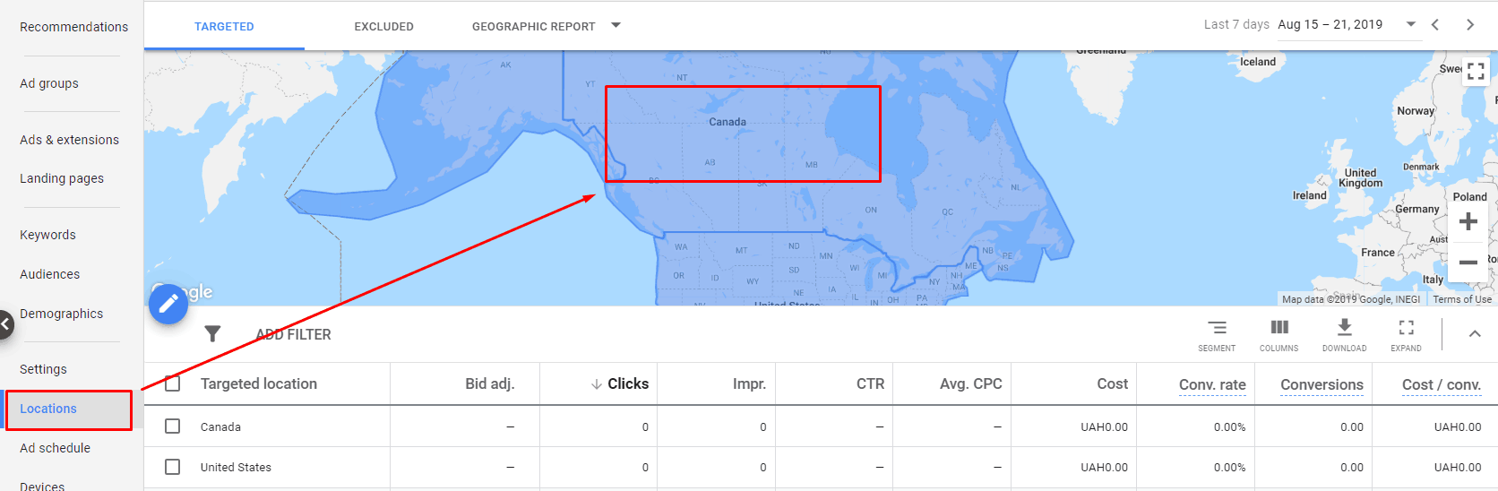This screenshot has width=1498, height=491.
Task: Sort by Conv. rate column
Action: pyautogui.click(x=1212, y=384)
